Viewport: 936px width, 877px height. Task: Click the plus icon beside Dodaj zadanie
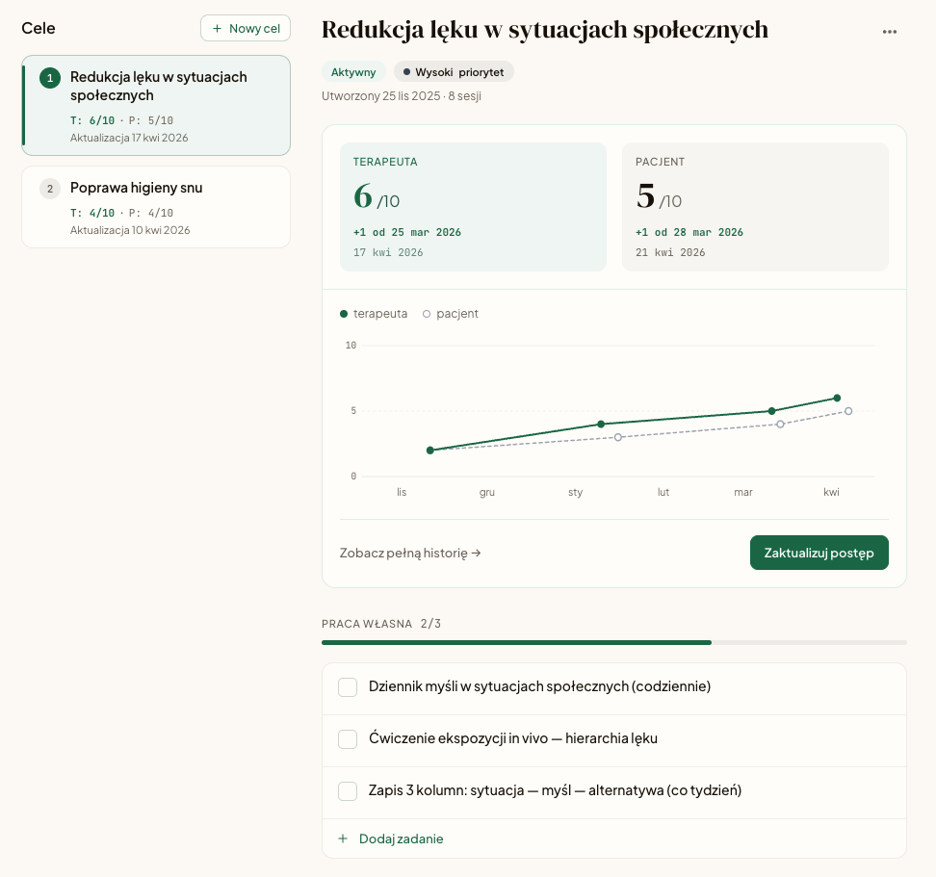tap(343, 838)
